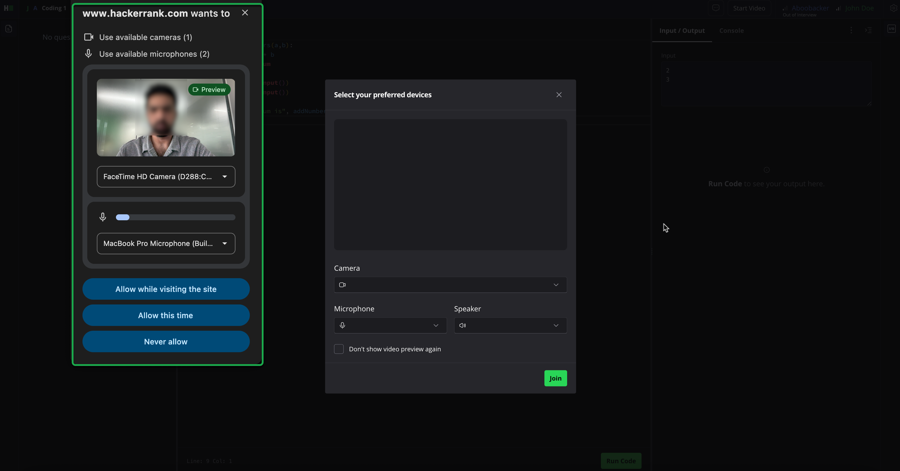Open the Camera selection dropdown
The height and width of the screenshot is (471, 900).
(450, 285)
